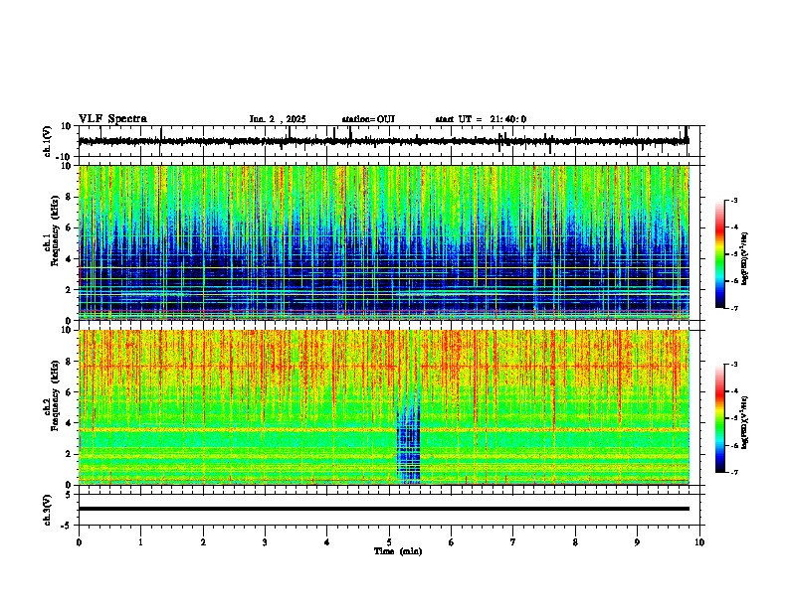Click the ch.1 color bar's "log(PSD)" label
The width and height of the screenshot is (788, 608).
(x=745, y=259)
